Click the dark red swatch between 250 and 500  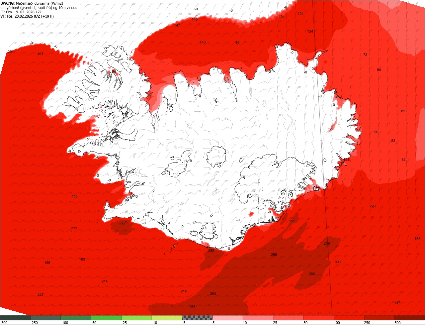379,318
